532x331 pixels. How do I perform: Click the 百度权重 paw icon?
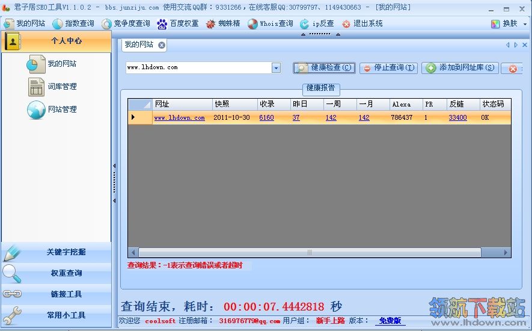[162, 24]
